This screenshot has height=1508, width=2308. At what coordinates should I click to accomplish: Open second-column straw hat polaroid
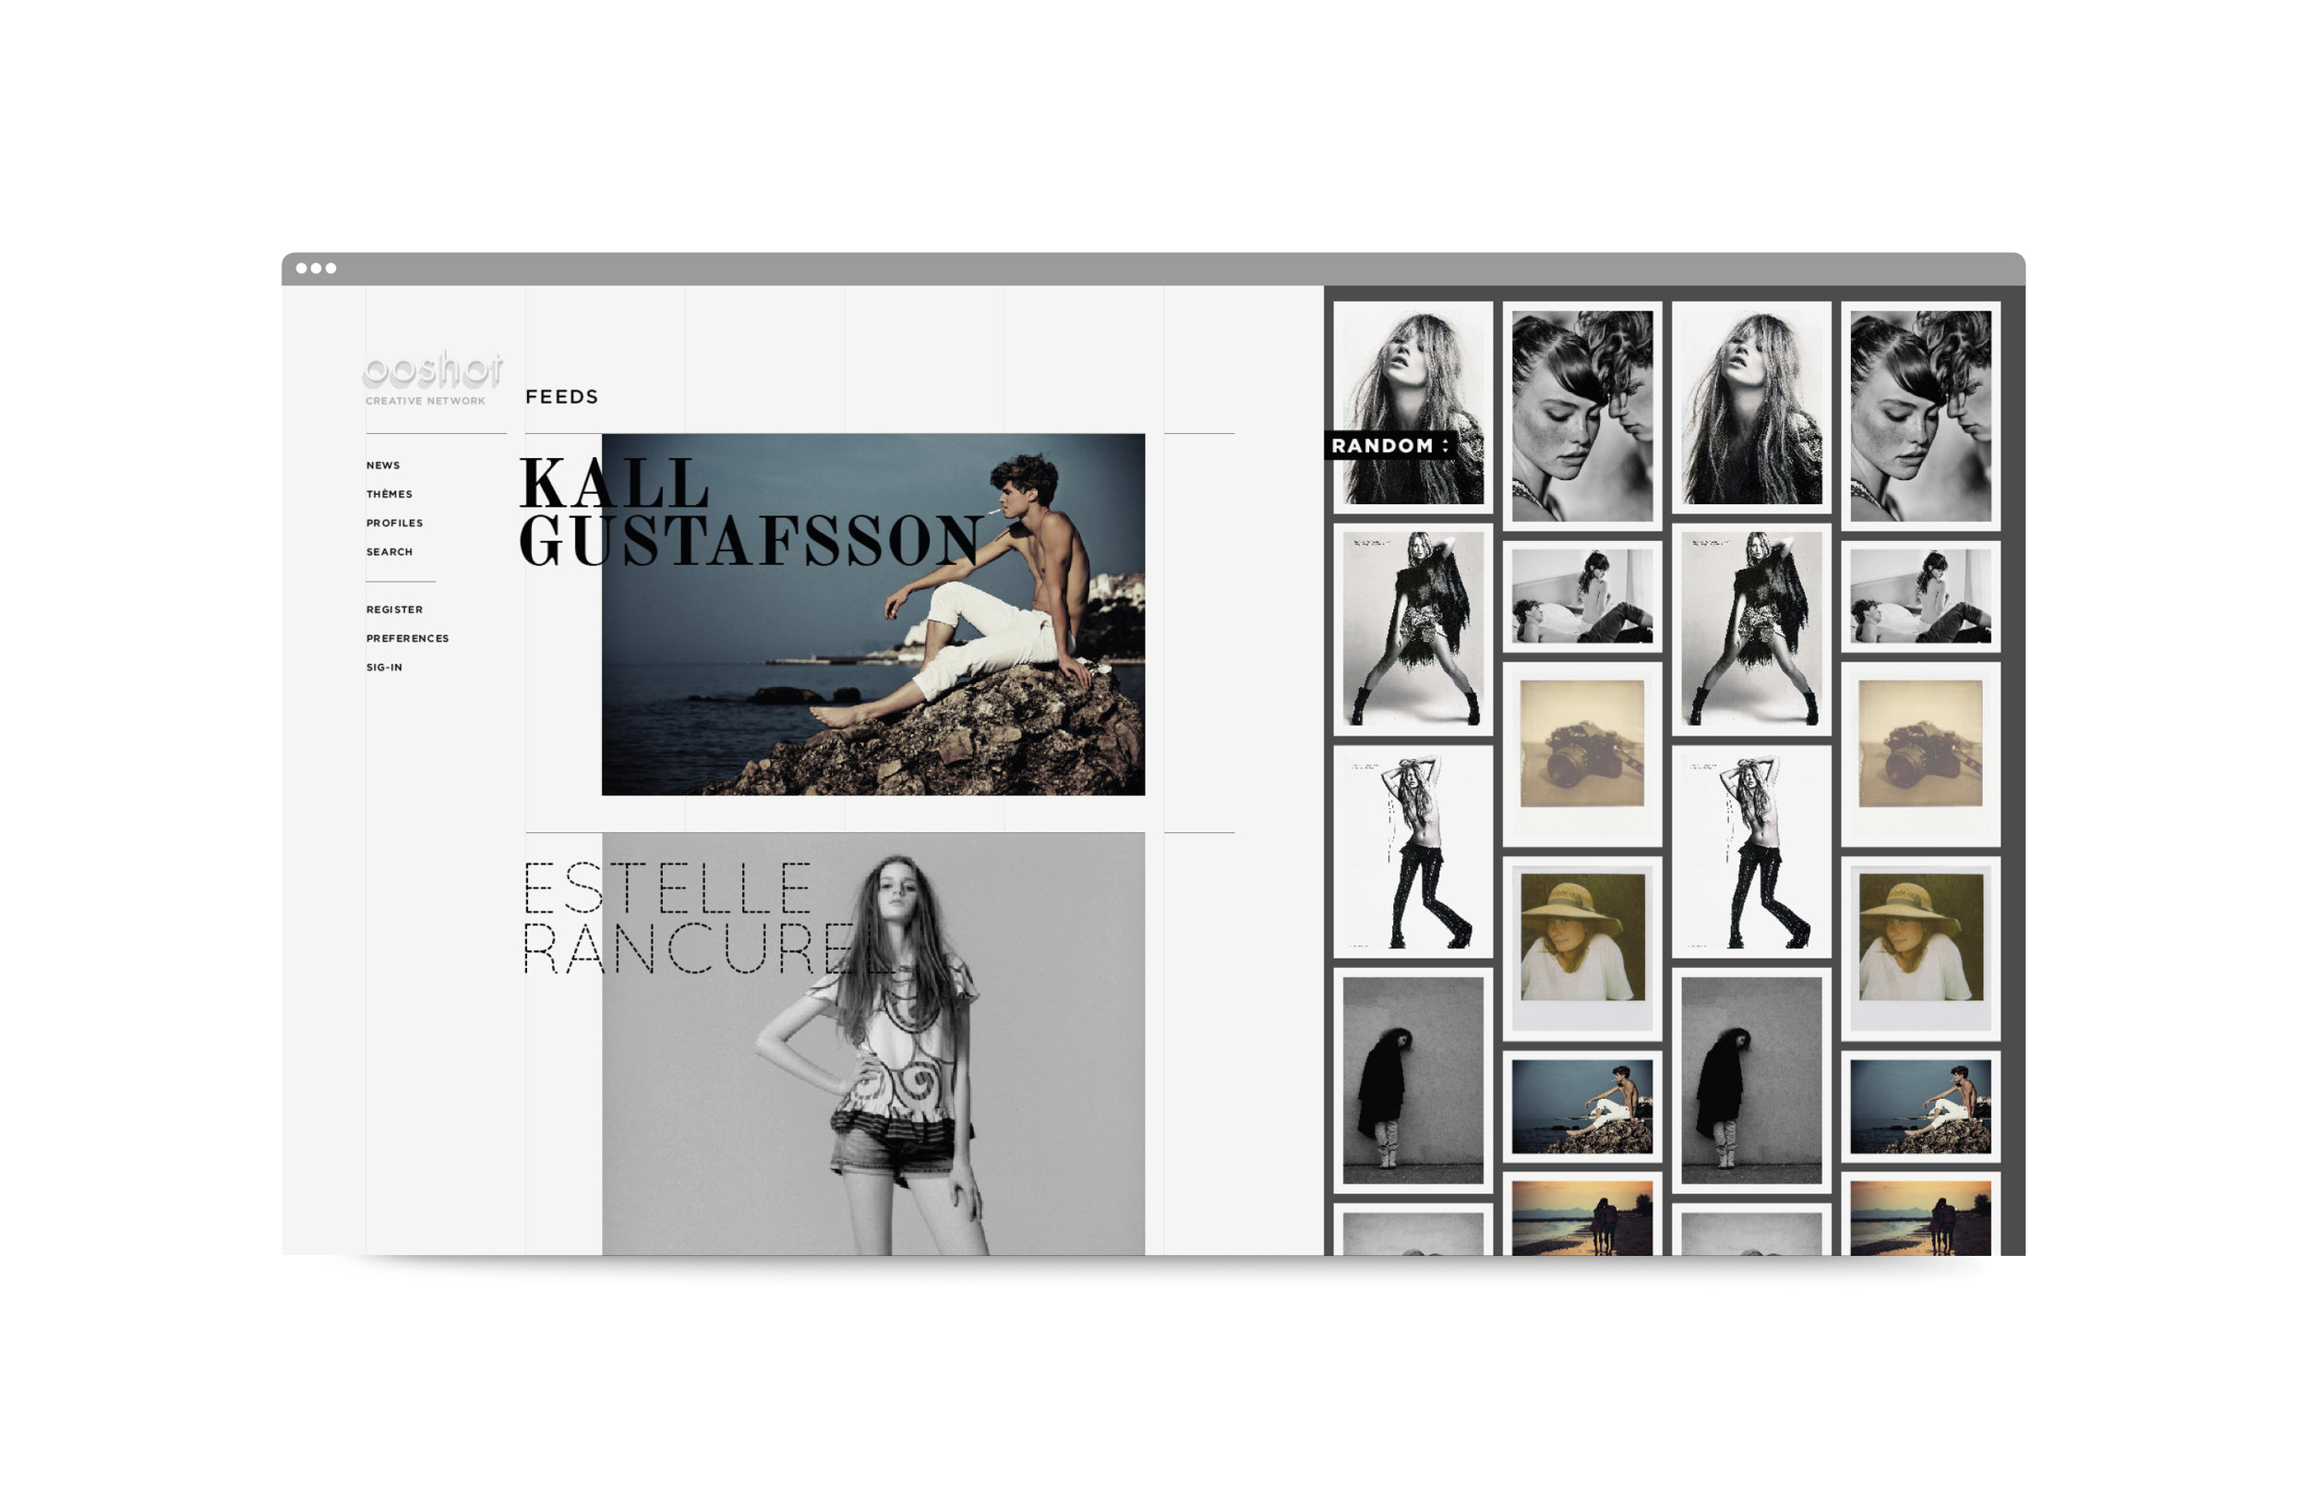coord(1581,948)
